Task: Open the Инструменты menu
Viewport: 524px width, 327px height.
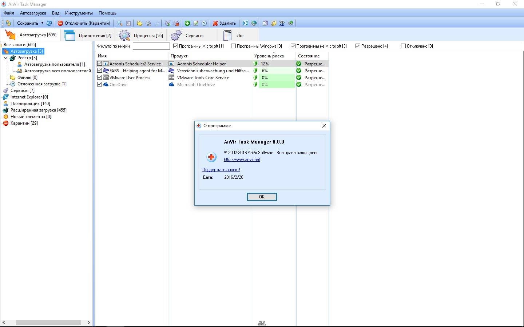Action: coord(79,13)
